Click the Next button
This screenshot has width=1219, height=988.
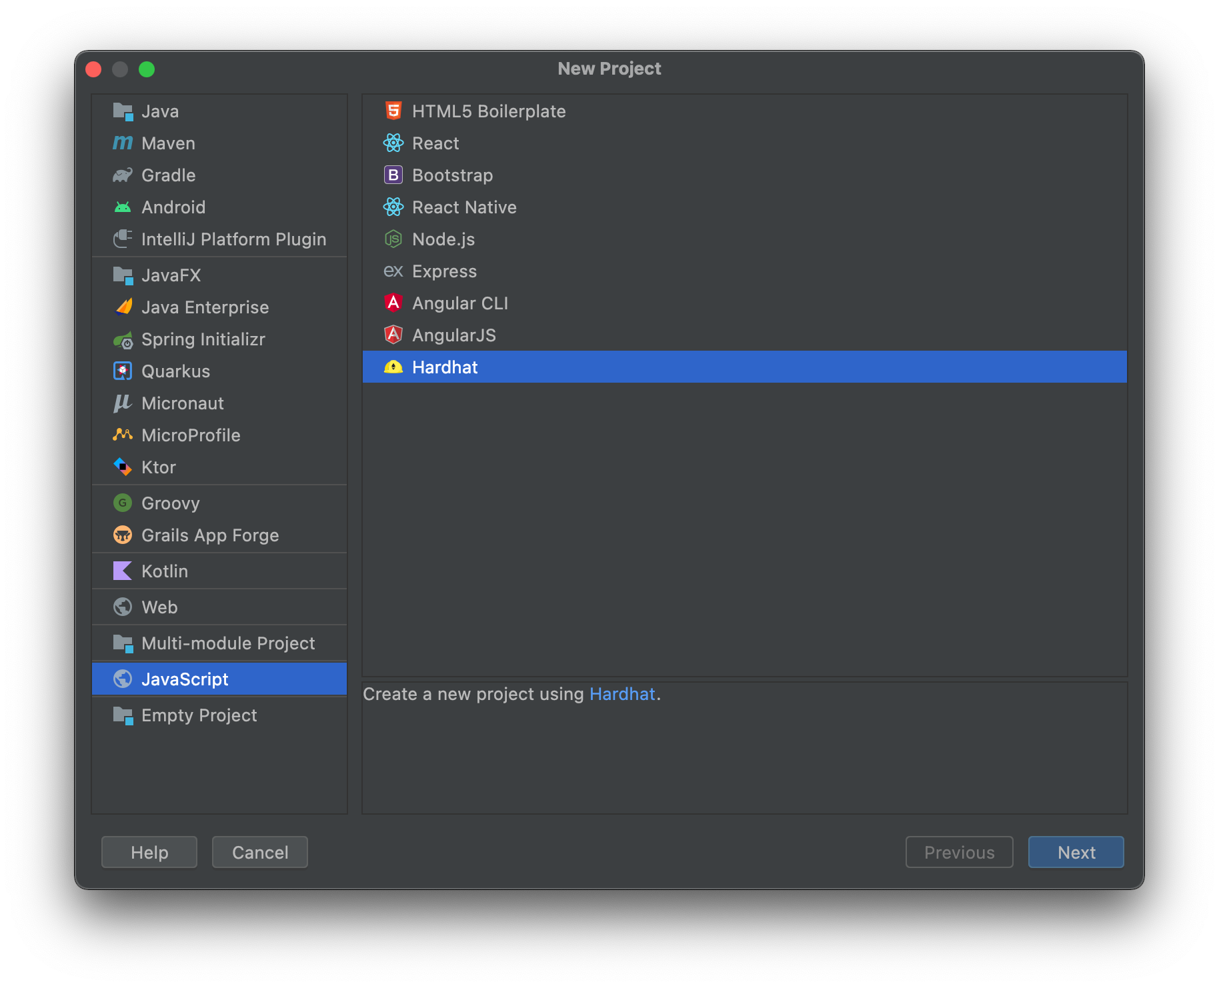tap(1076, 852)
